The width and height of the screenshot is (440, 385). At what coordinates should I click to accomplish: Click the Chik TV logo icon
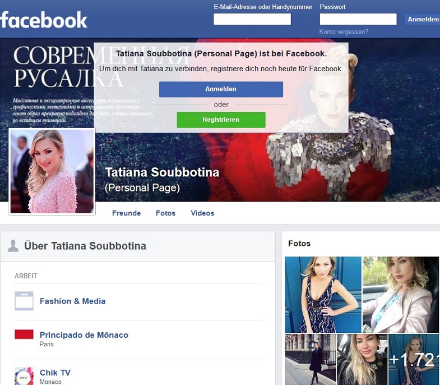[24, 376]
